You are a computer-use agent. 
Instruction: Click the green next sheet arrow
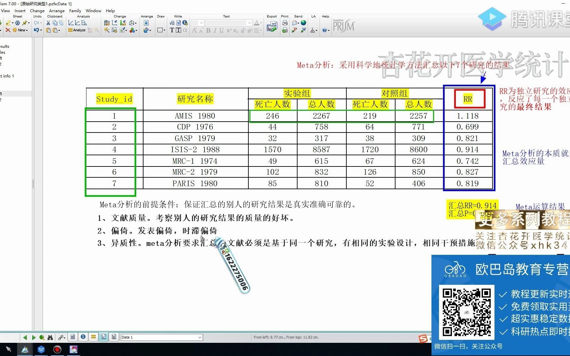tap(34, 337)
